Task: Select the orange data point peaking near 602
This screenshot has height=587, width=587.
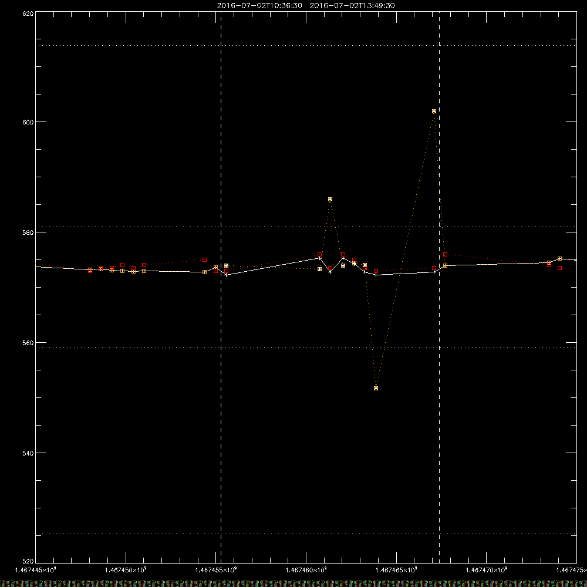Action: click(x=434, y=111)
